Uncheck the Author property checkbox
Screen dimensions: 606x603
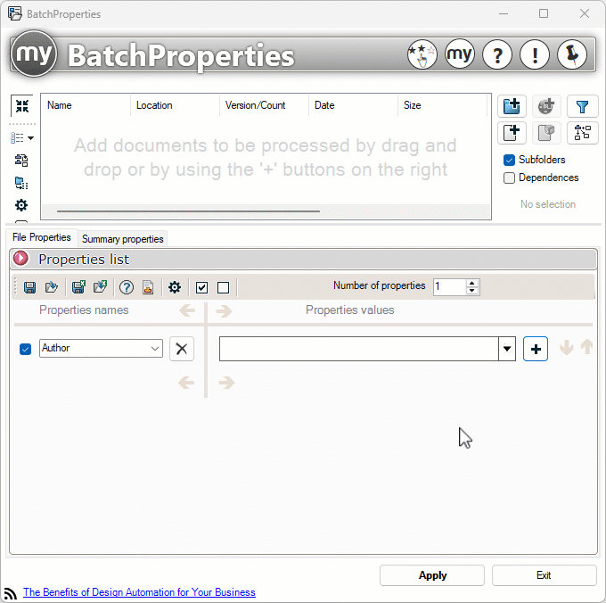coord(25,349)
